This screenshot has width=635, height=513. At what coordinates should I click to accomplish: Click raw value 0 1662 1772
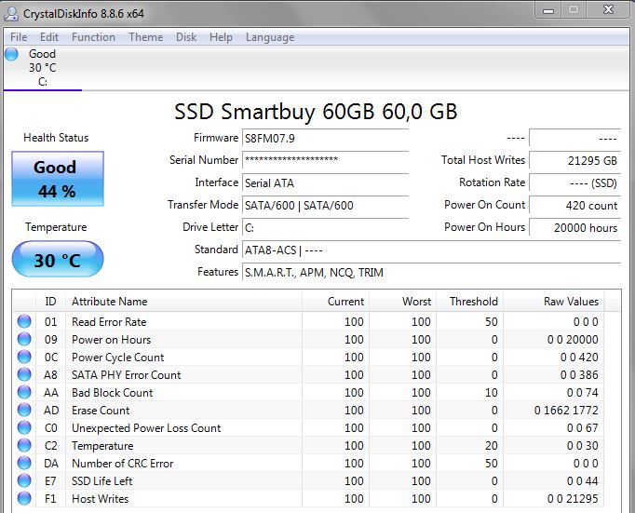[566, 411]
